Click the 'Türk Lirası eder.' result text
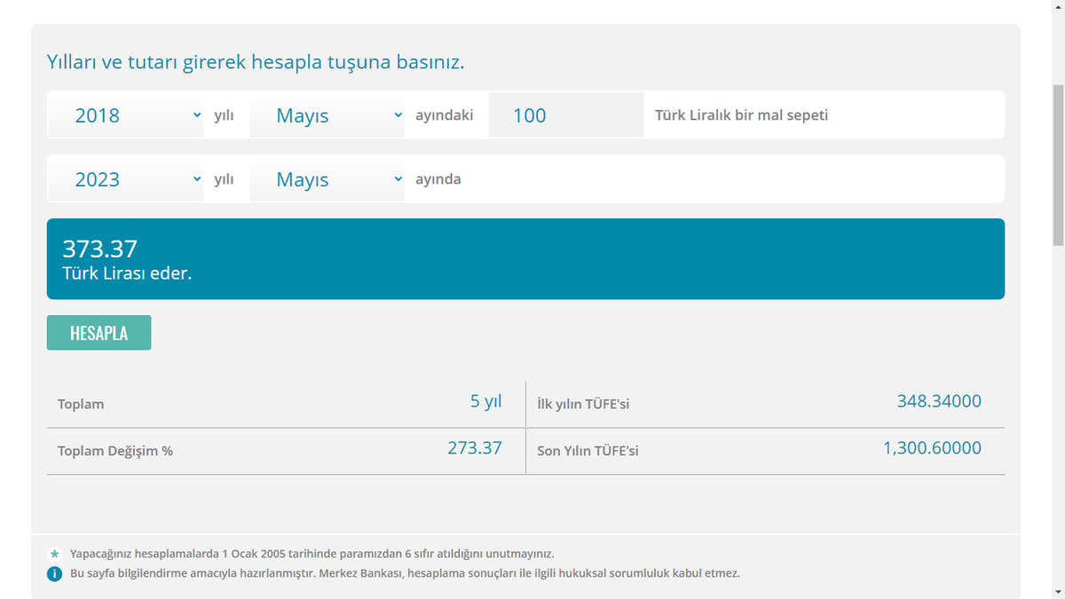The image size is (1065, 599). [x=127, y=273]
